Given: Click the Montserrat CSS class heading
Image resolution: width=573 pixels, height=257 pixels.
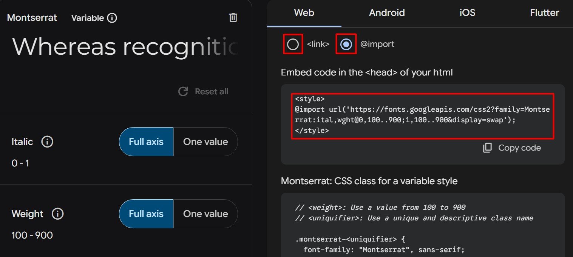Looking at the screenshot, I should coord(369,181).
